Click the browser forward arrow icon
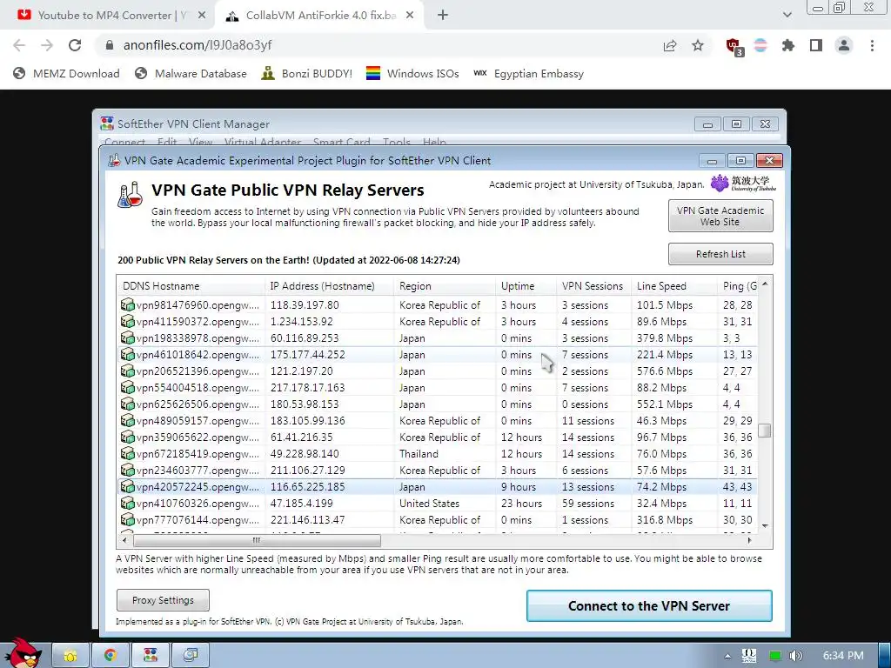Viewport: 891px width, 668px height. point(47,45)
